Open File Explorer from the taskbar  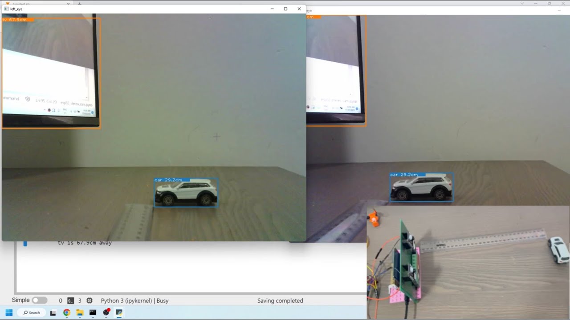click(80, 312)
